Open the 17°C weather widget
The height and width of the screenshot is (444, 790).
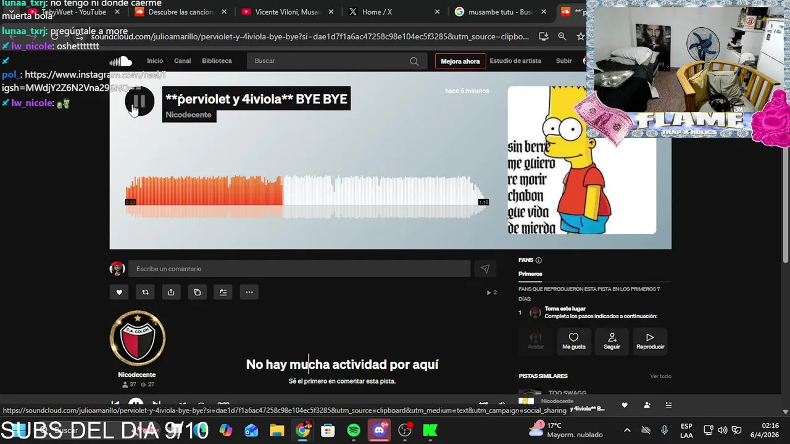pyautogui.click(x=567, y=430)
